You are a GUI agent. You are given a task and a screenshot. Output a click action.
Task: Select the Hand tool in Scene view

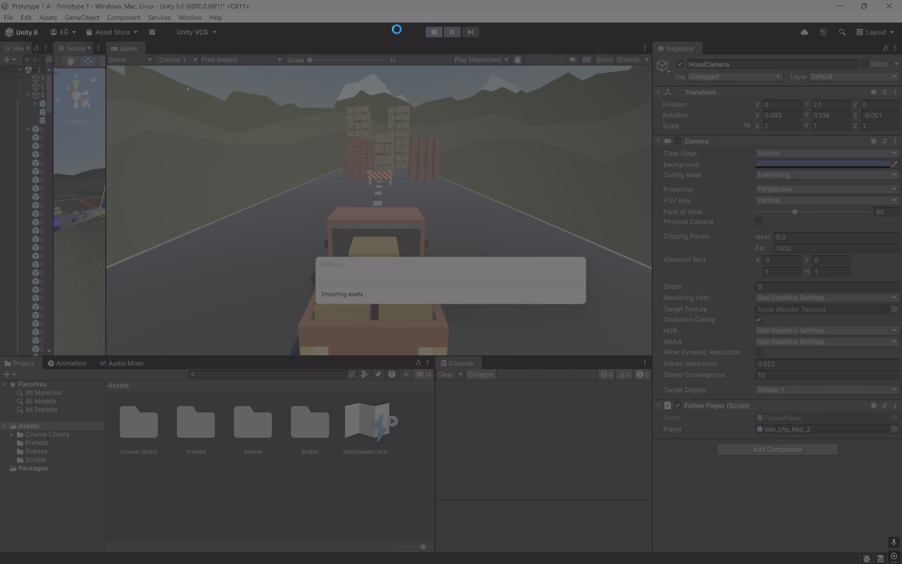(70, 61)
